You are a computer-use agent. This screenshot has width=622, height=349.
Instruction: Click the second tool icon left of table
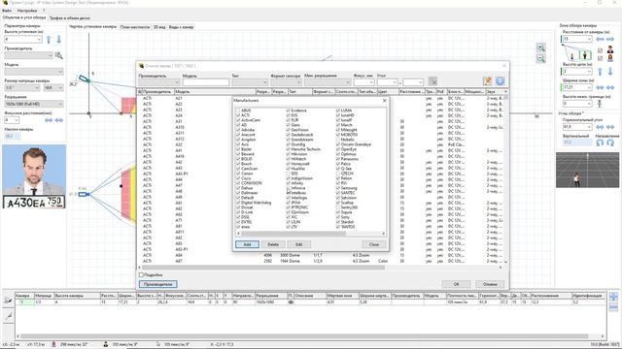pyautogui.click(x=8, y=315)
